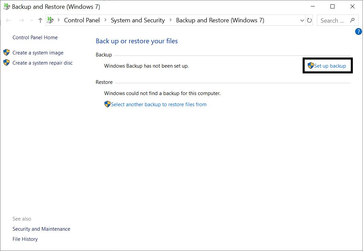Go to System and Security breadcrumb
The height and width of the screenshot is (251, 363).
point(138,20)
